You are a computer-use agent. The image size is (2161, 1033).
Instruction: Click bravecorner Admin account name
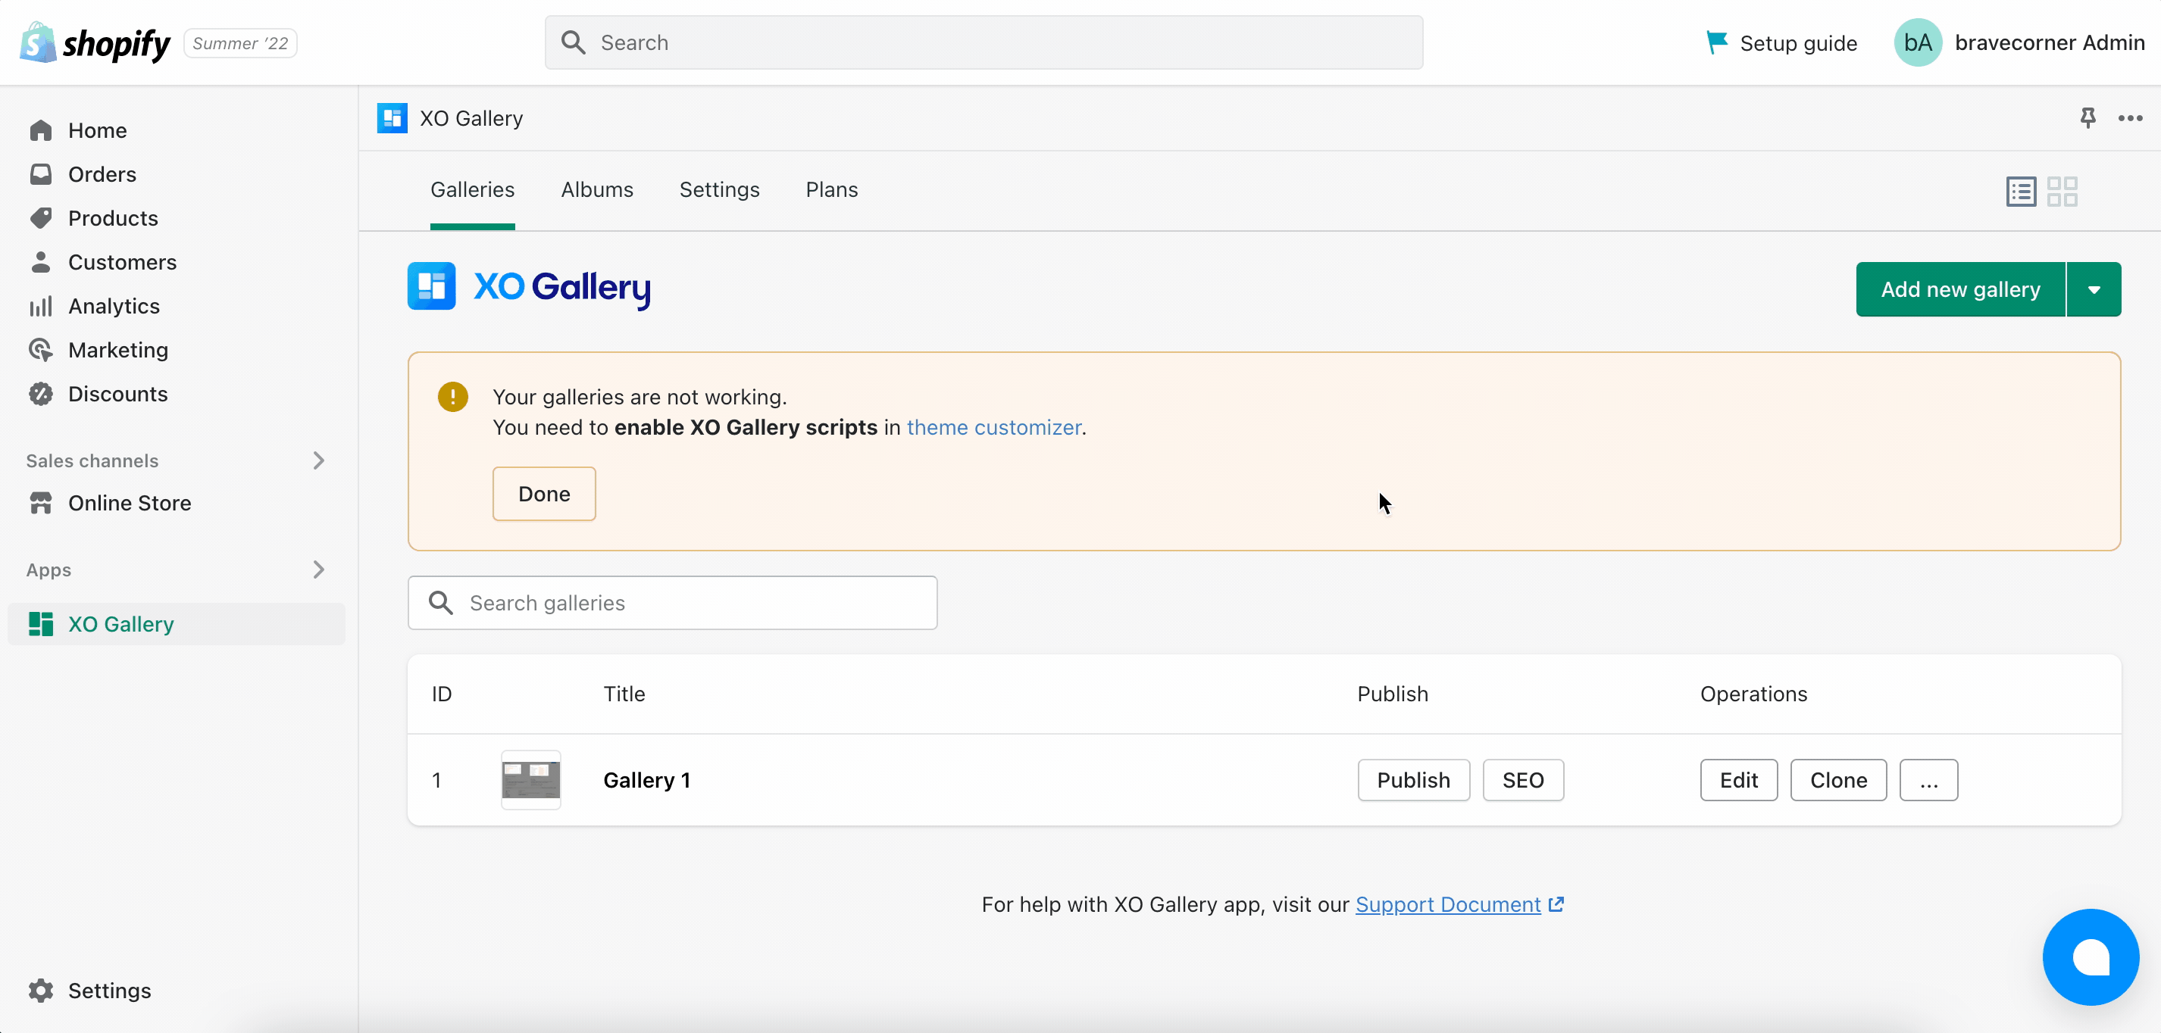[x=2050, y=42]
